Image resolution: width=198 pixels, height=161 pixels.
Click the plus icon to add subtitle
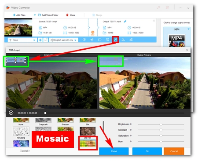click(40, 40)
